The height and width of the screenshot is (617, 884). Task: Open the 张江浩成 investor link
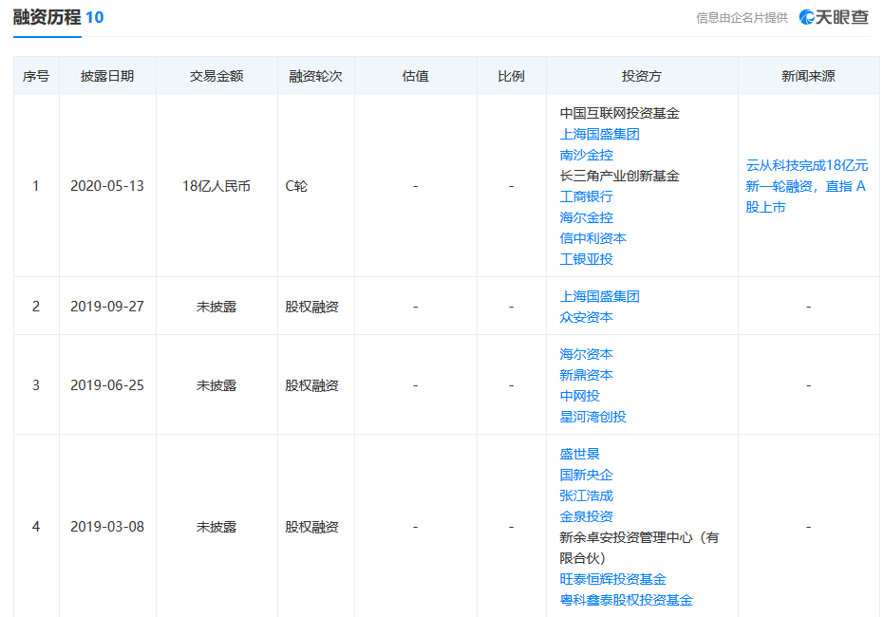587,495
